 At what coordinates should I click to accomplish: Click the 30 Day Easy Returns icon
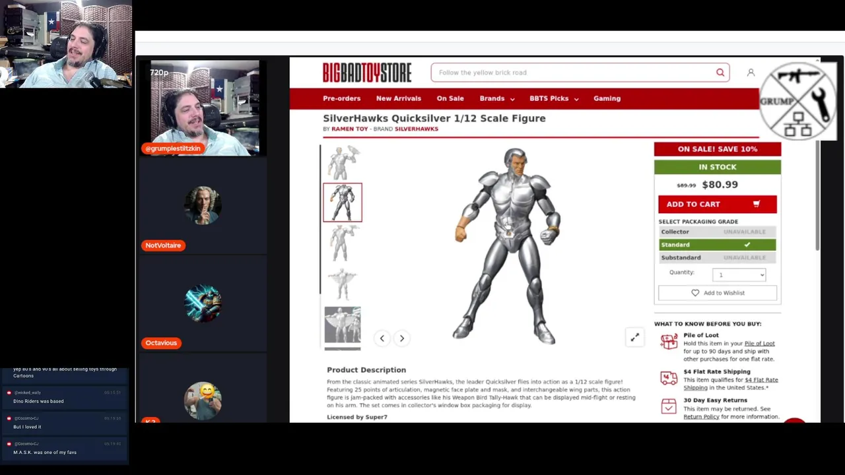pos(669,407)
